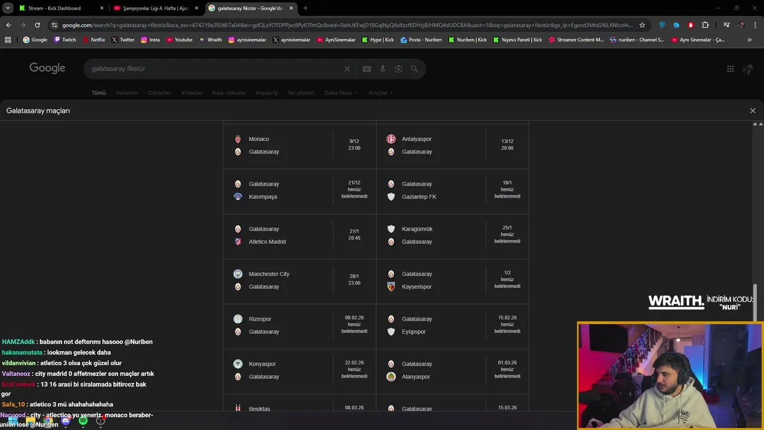
Task: Open Manchester City vs Galatasaray match
Action: click(x=300, y=281)
